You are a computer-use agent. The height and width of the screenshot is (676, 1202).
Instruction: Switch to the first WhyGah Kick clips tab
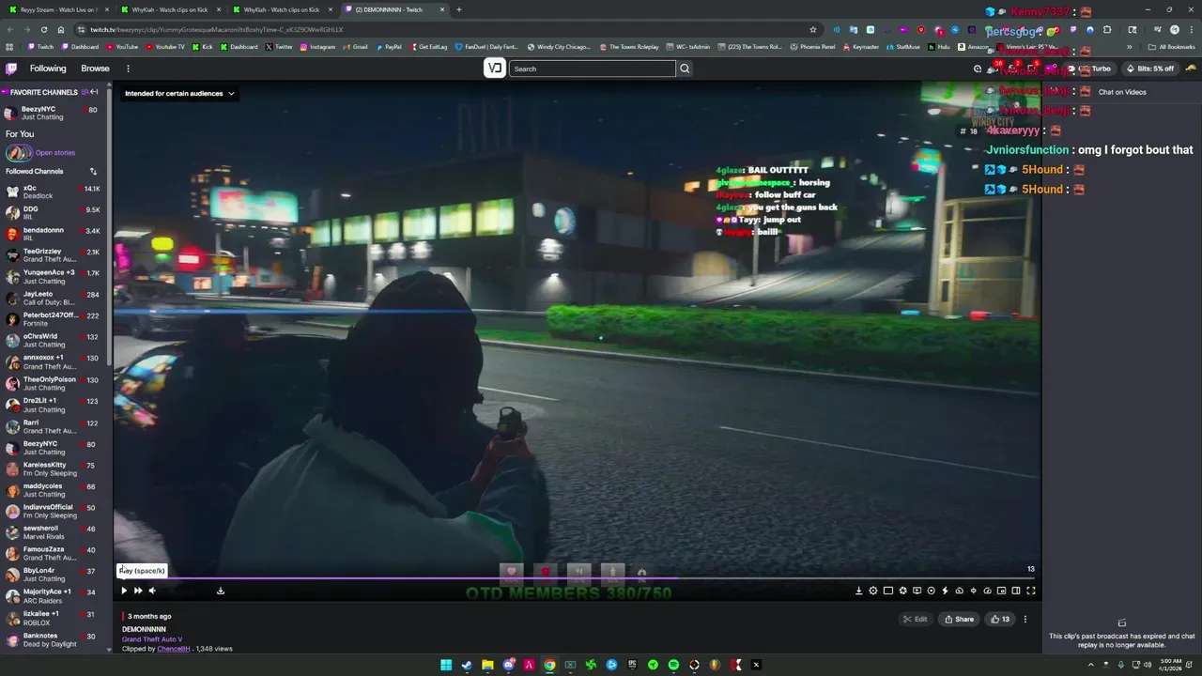point(169,9)
